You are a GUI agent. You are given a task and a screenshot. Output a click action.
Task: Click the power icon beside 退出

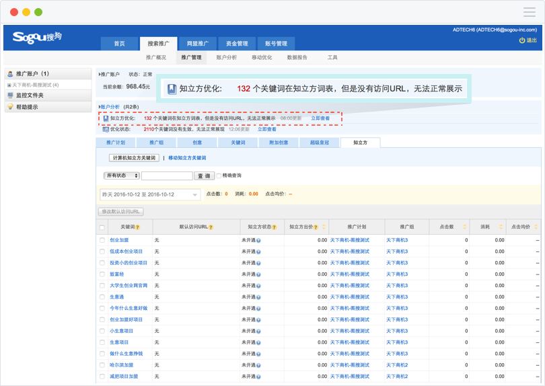[x=521, y=40]
